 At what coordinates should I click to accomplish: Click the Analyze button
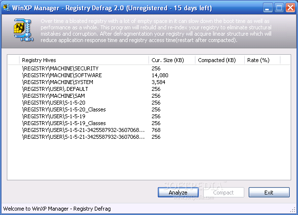coord(178,193)
